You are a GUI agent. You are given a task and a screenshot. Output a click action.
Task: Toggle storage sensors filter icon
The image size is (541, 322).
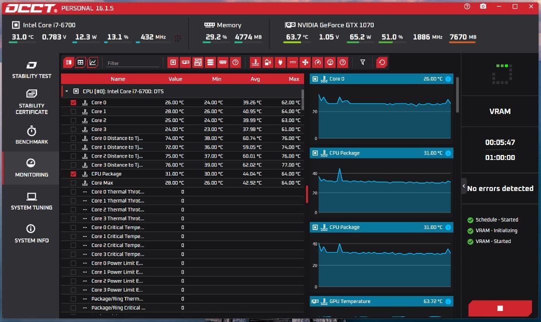(x=210, y=62)
